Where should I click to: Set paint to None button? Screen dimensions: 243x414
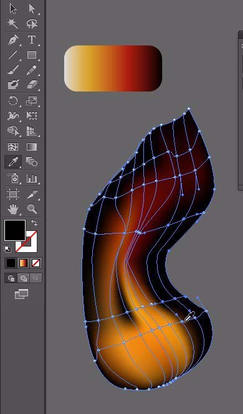click(x=36, y=263)
